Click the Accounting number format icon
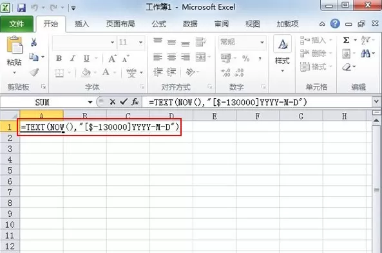The image size is (382, 253). click(x=225, y=58)
